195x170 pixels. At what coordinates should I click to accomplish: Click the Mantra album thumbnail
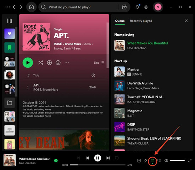[x=119, y=72]
